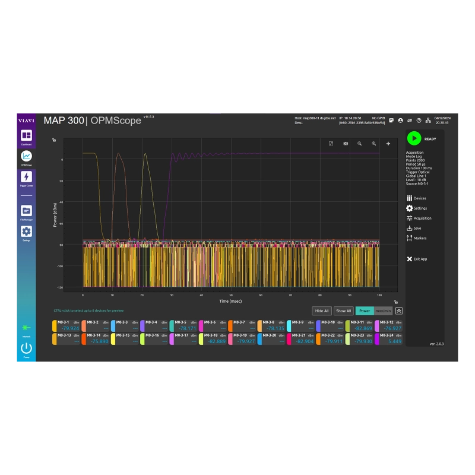This screenshot has height=475, width=475.
Task: Select device tile M0-3-22
Action: 330,338
